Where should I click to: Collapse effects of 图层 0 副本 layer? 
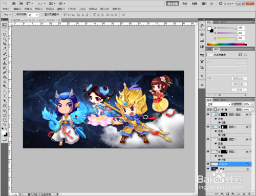(250, 115)
